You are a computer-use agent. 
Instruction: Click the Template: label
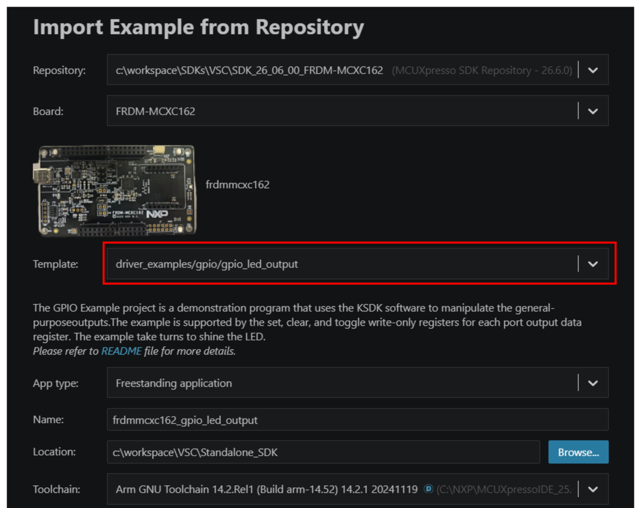tap(55, 264)
